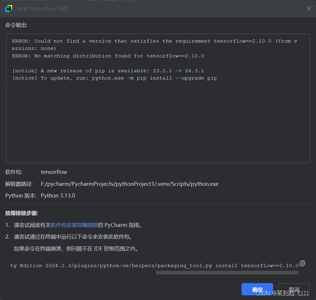Click the Python 版本 label
316x300 pixels.
tap(21, 195)
